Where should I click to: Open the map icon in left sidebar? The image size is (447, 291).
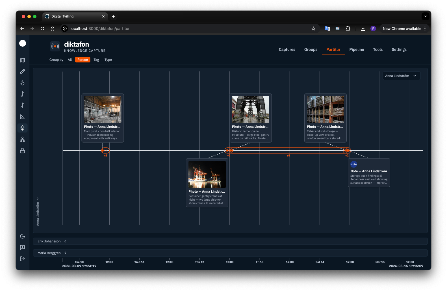click(x=23, y=60)
